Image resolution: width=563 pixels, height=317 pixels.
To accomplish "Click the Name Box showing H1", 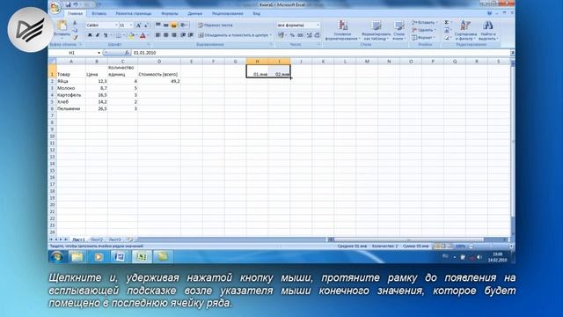I will 73,53.
